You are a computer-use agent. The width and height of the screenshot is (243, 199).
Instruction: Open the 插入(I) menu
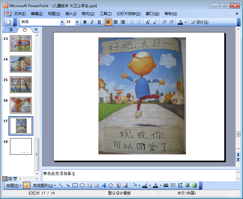click(71, 14)
